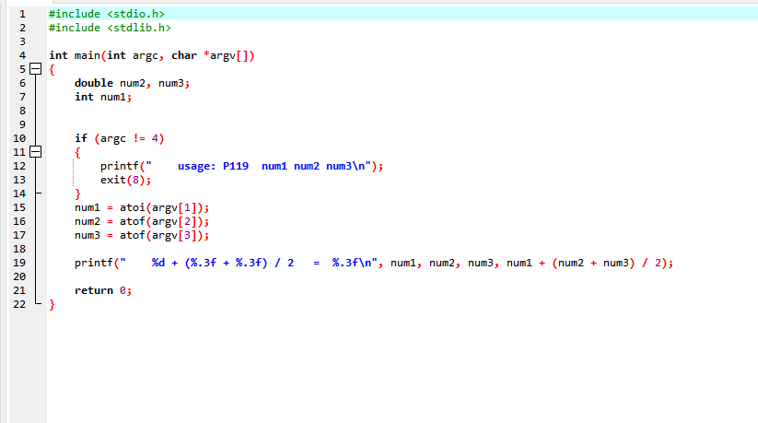Image resolution: width=758 pixels, height=423 pixels.
Task: Click line number 19 in the margin
Action: (x=19, y=263)
